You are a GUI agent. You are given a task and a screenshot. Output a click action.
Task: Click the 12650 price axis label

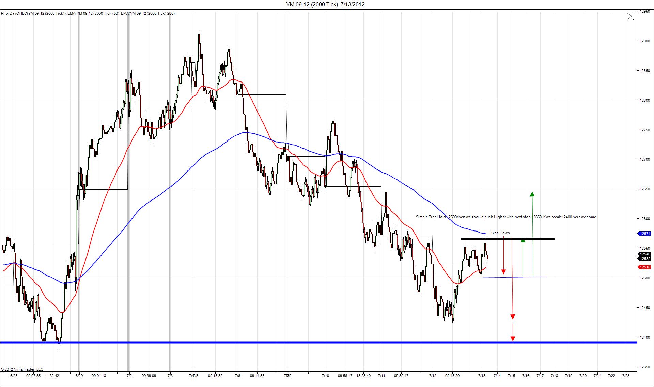click(x=645, y=189)
